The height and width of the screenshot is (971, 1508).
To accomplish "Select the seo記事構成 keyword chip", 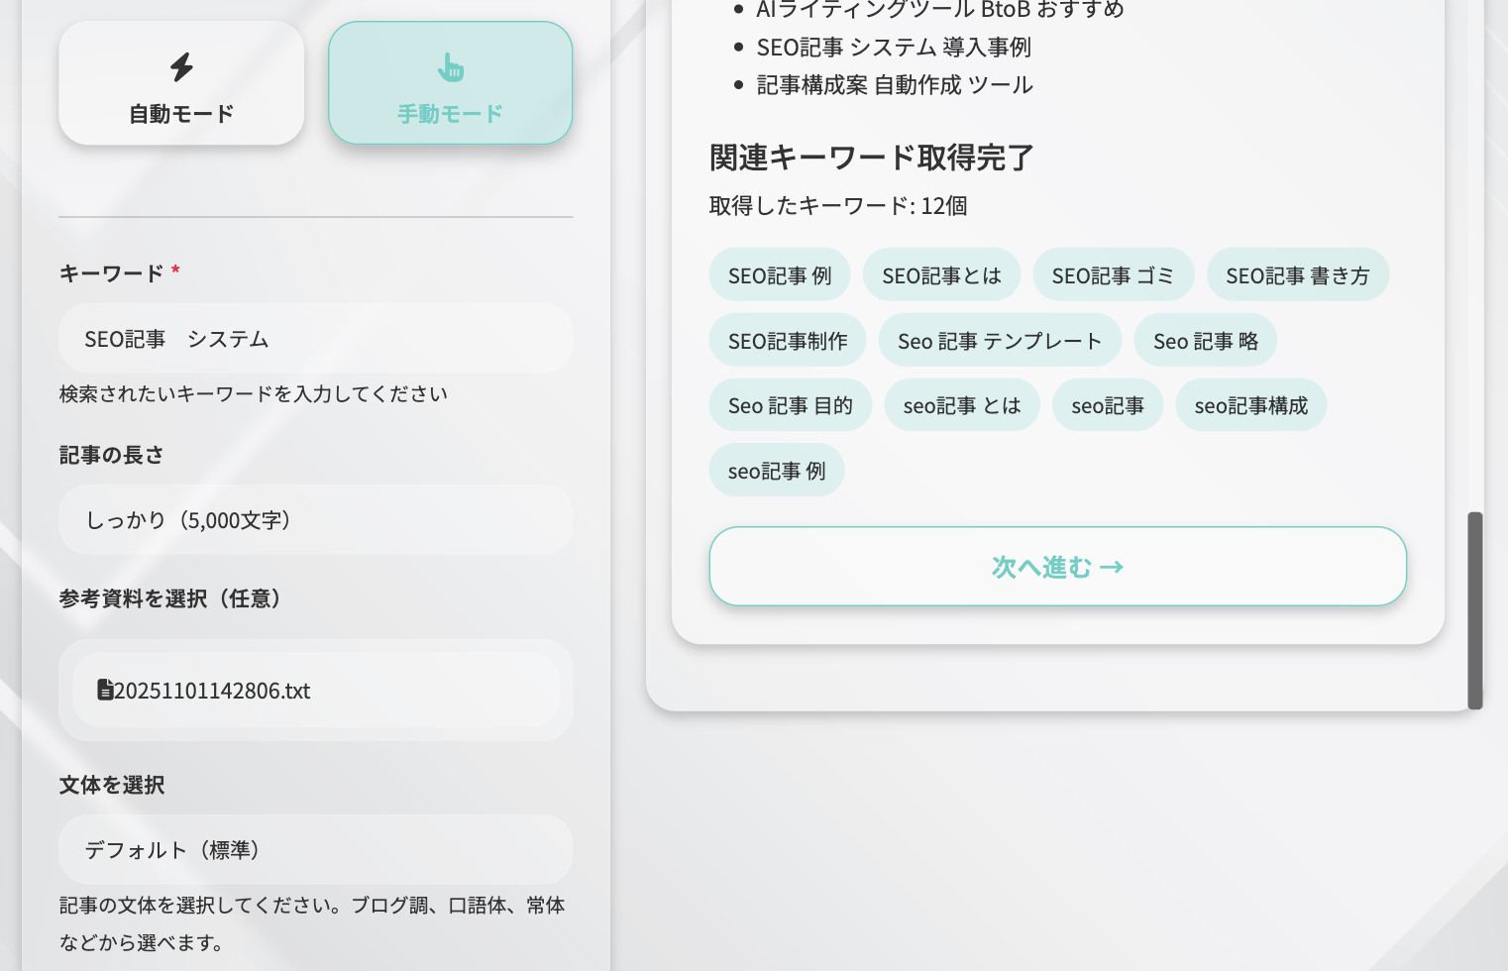I will point(1251,404).
